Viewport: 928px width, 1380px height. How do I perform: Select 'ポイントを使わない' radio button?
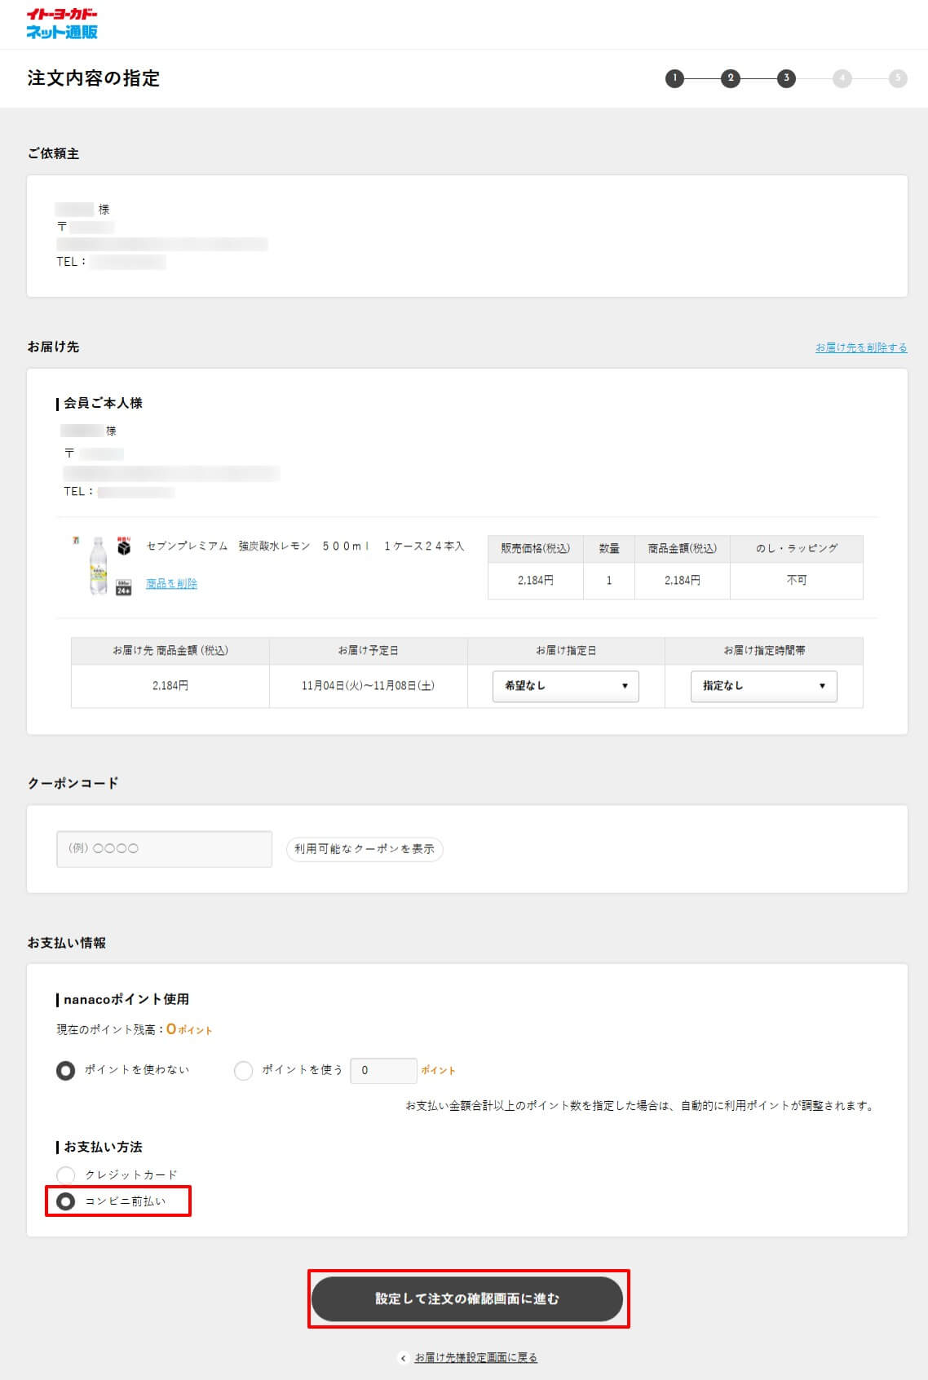66,1070
